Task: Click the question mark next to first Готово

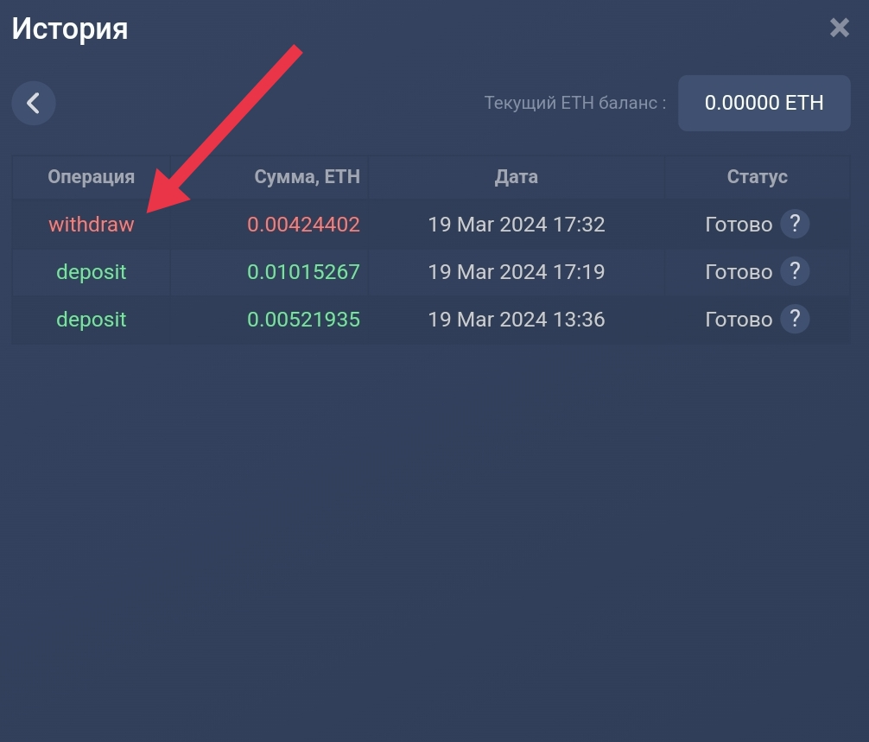Action: [x=794, y=224]
